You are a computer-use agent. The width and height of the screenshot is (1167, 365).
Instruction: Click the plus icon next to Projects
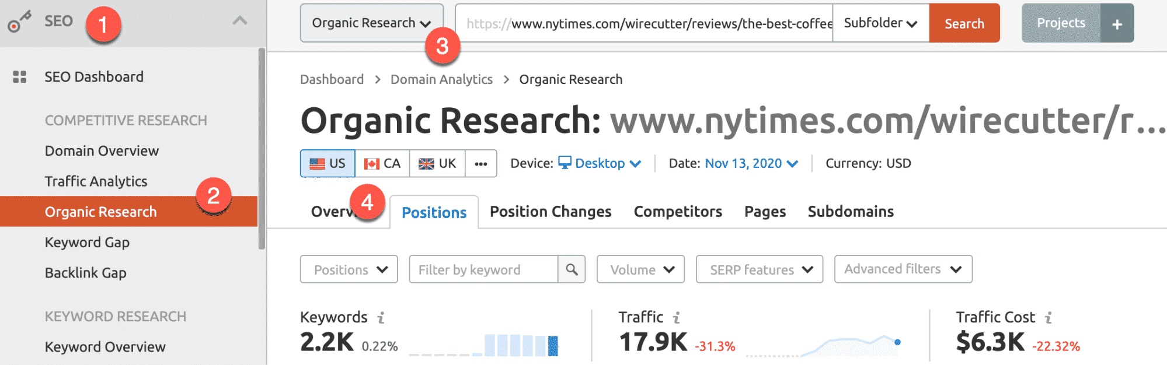click(x=1117, y=24)
